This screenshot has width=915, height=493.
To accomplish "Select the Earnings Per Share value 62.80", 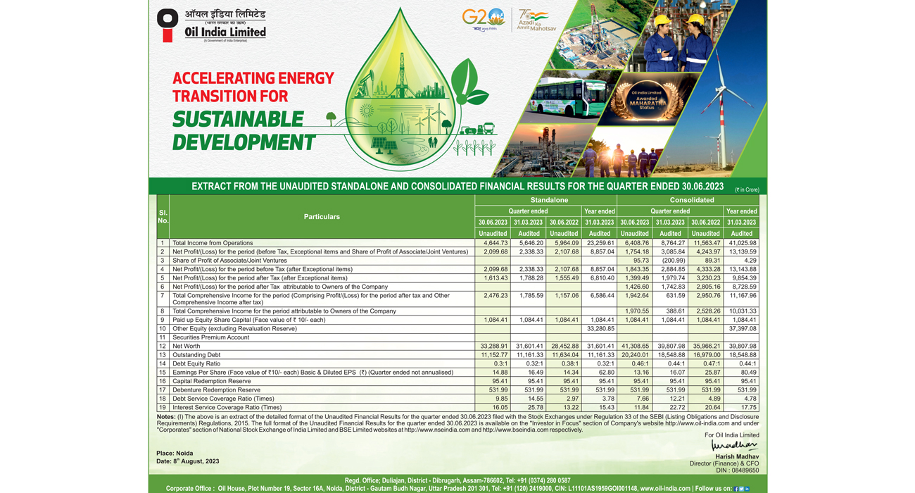I will [x=607, y=373].
